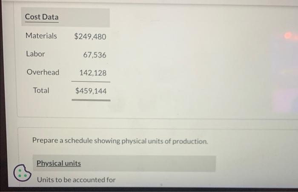Click the Cost Data heading
Viewport: 298px width, 192px height.
(42, 17)
